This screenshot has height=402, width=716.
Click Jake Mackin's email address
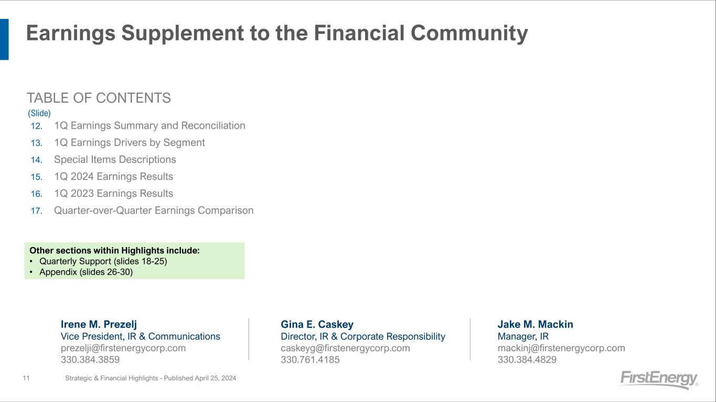click(x=561, y=348)
